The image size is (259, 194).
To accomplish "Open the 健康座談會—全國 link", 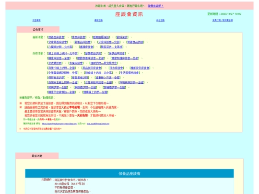I will [59, 58].
